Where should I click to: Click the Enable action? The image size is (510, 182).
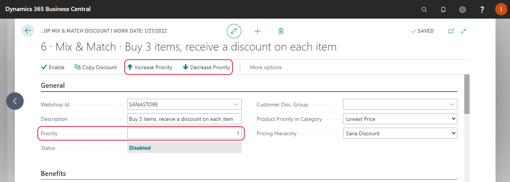pos(53,67)
